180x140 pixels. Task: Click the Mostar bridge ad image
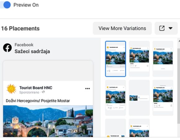coord(48,121)
